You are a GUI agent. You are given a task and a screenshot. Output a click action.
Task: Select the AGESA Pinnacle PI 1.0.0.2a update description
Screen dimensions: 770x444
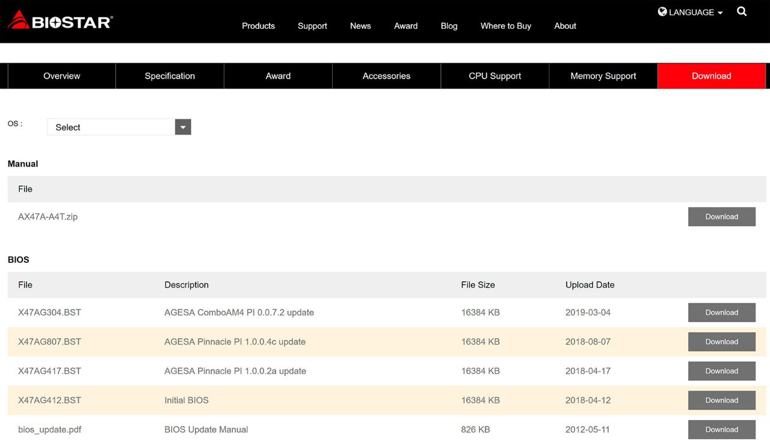(235, 371)
